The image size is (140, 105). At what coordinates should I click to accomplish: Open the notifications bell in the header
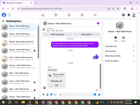pos(129,15)
